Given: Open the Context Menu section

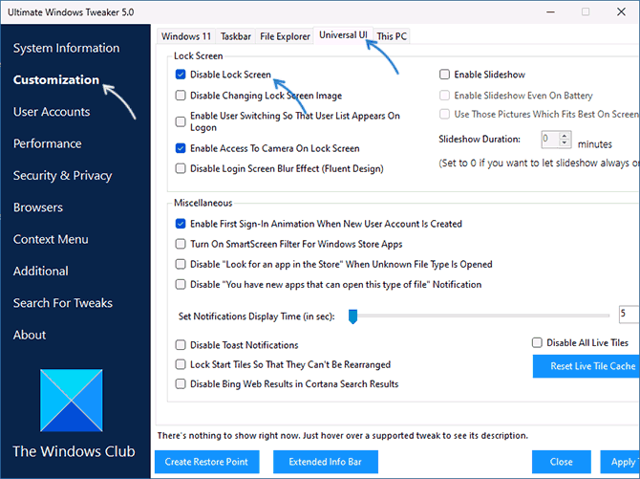Looking at the screenshot, I should 51,239.
